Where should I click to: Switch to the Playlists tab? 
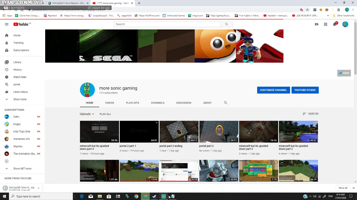[x=132, y=103]
